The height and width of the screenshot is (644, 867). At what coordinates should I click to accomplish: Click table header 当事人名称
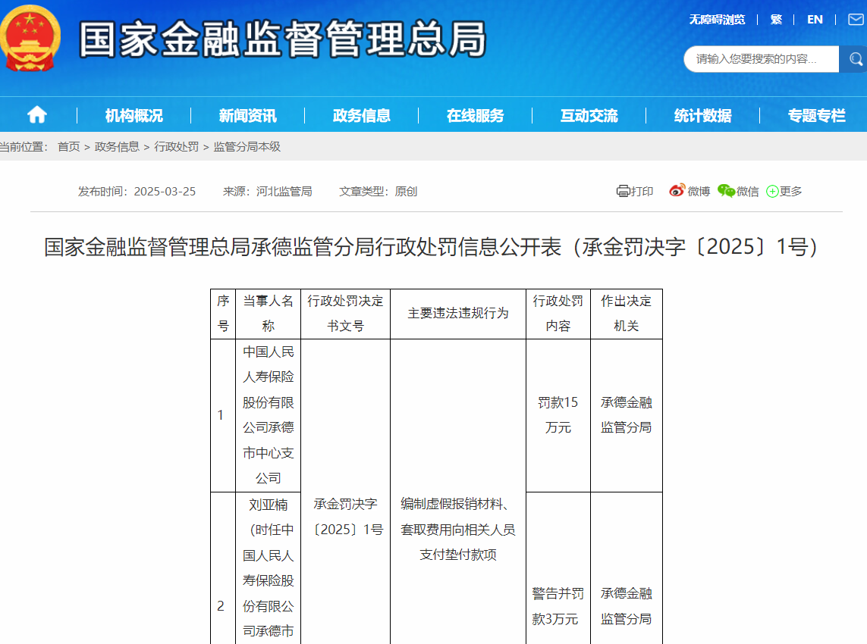pyautogui.click(x=269, y=313)
